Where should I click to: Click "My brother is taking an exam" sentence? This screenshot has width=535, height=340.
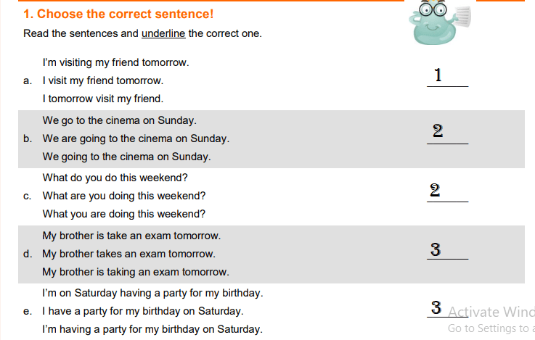135,273
